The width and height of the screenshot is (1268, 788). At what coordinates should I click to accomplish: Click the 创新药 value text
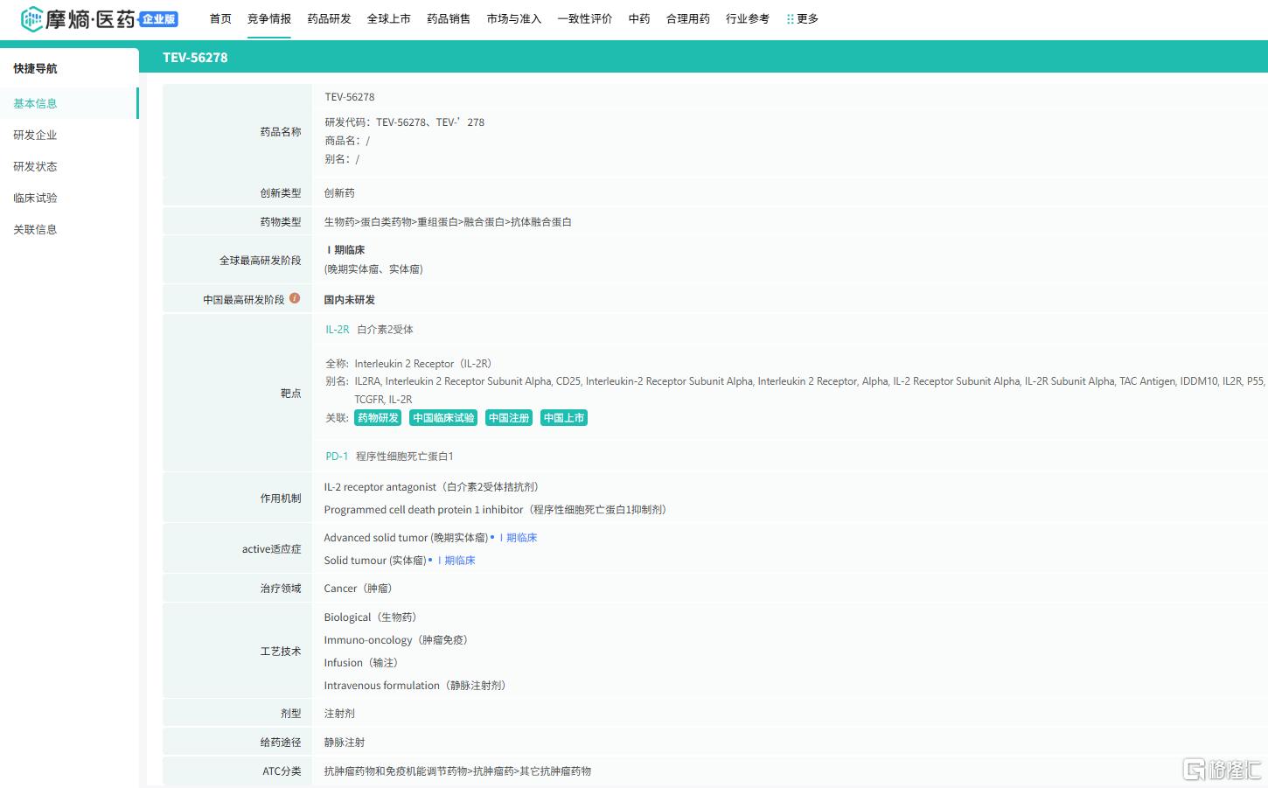point(339,193)
